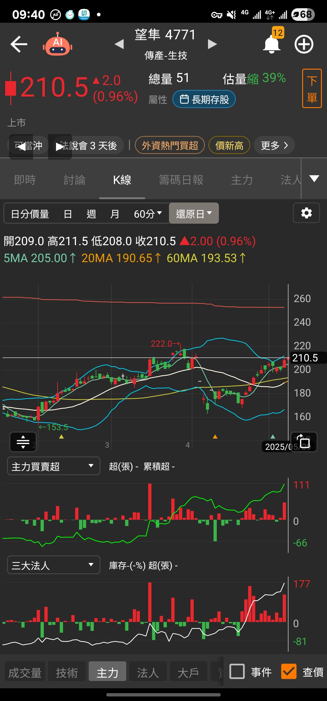This screenshot has height=701, width=327.
Task: Open chart settings gear
Action: tap(306, 213)
